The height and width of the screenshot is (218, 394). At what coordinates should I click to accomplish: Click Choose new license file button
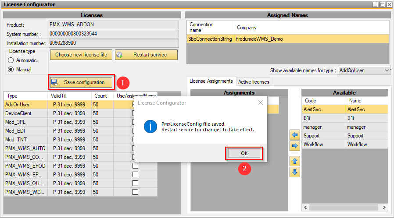click(81, 55)
